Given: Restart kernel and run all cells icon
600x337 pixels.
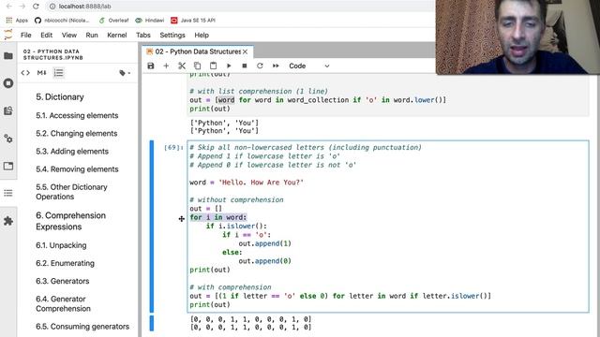Looking at the screenshot, I should 276,66.
